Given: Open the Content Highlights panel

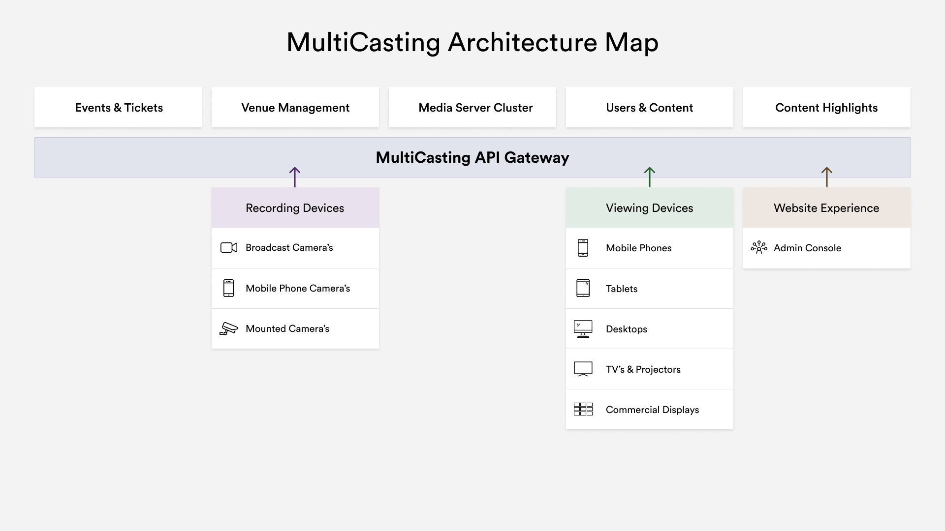Looking at the screenshot, I should [x=826, y=107].
